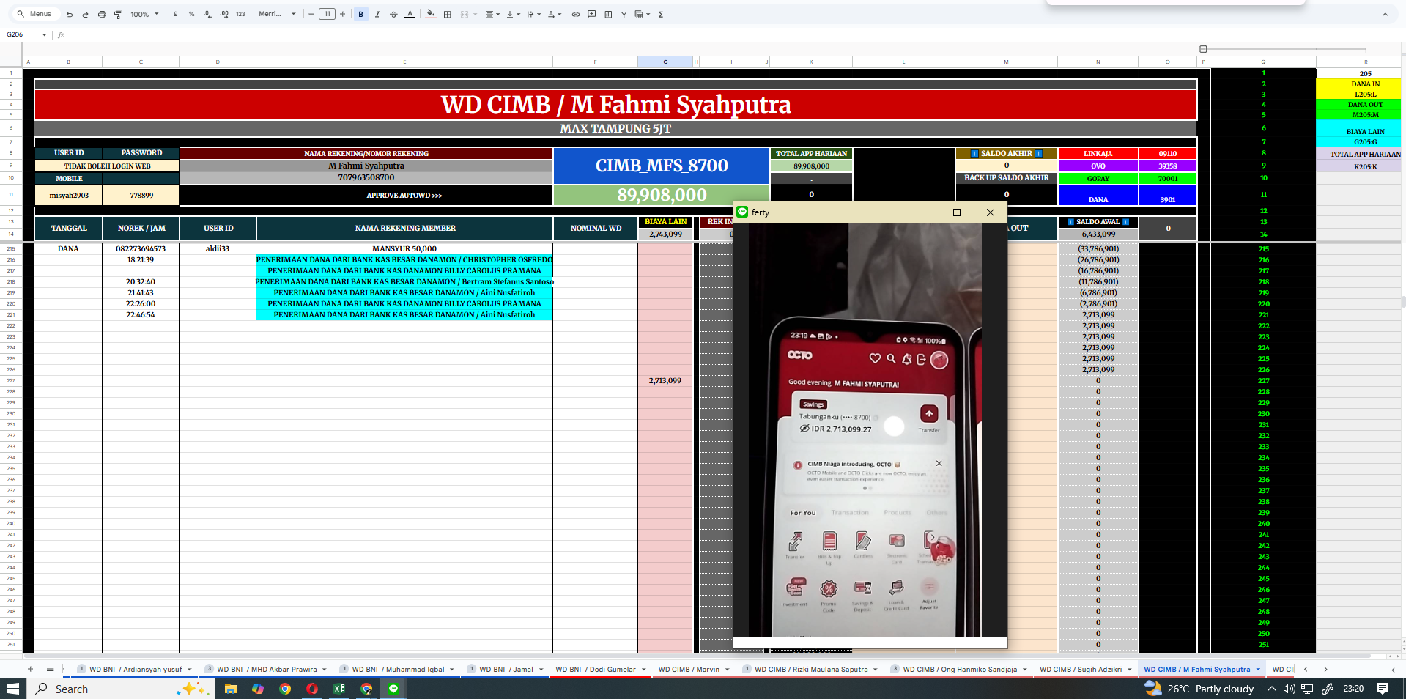Viewport: 1406px width, 699px height.
Task: Open the text rotation dropdown
Action: tap(555, 14)
